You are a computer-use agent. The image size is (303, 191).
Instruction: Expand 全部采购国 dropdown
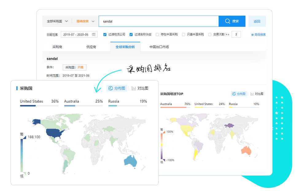click(57, 21)
